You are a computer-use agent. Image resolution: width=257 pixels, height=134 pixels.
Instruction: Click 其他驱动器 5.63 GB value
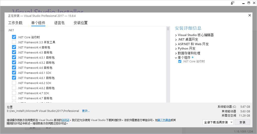coord(245,111)
